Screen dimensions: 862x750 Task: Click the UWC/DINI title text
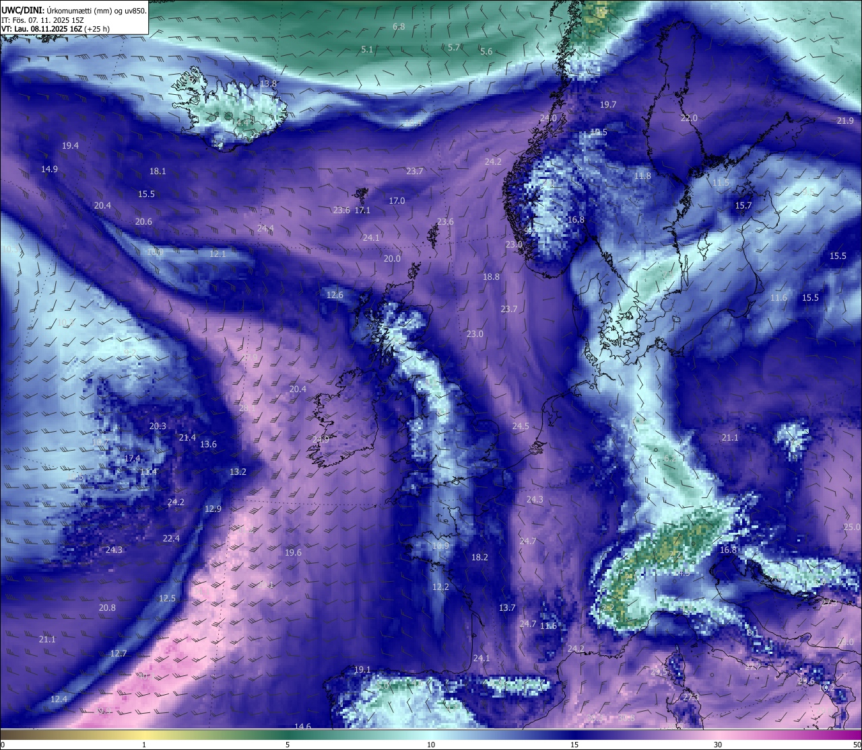pyautogui.click(x=23, y=11)
